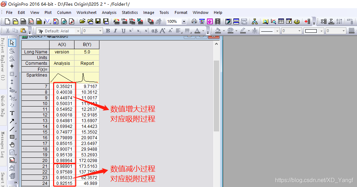The height and width of the screenshot is (187, 357).
Task: Open the slide show presentation icon
Action: (202, 21)
